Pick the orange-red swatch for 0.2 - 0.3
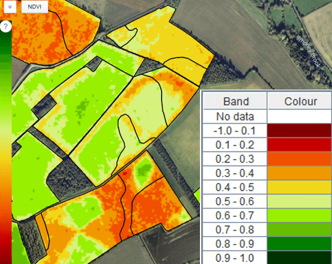 point(300,159)
